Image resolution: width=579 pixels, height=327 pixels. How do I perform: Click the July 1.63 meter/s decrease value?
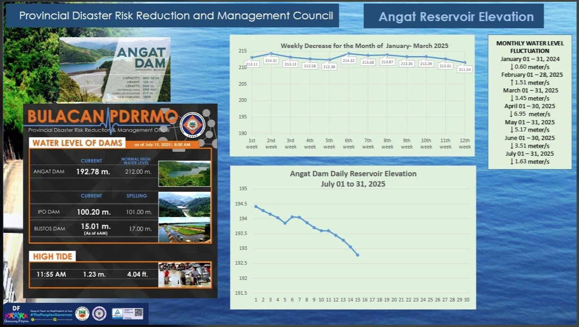[x=530, y=162]
